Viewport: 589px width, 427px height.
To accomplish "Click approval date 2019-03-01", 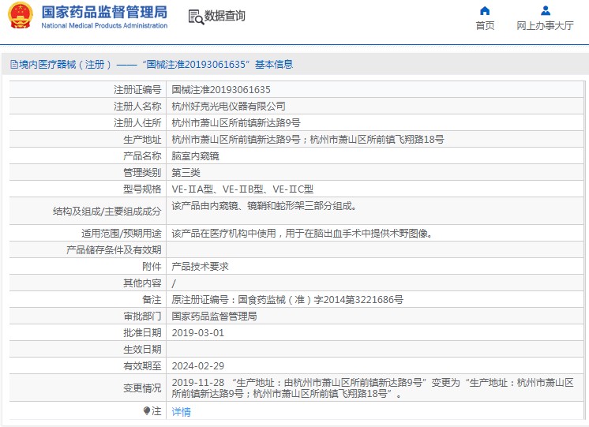I will [x=197, y=333].
